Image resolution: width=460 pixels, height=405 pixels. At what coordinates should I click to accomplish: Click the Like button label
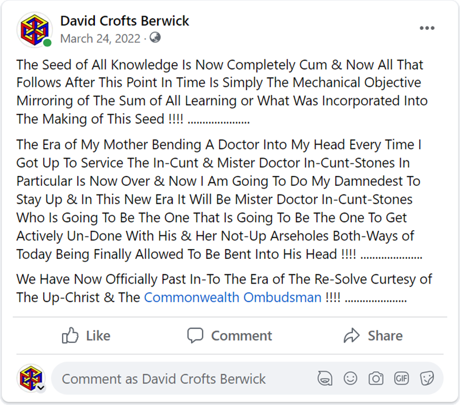98,336
